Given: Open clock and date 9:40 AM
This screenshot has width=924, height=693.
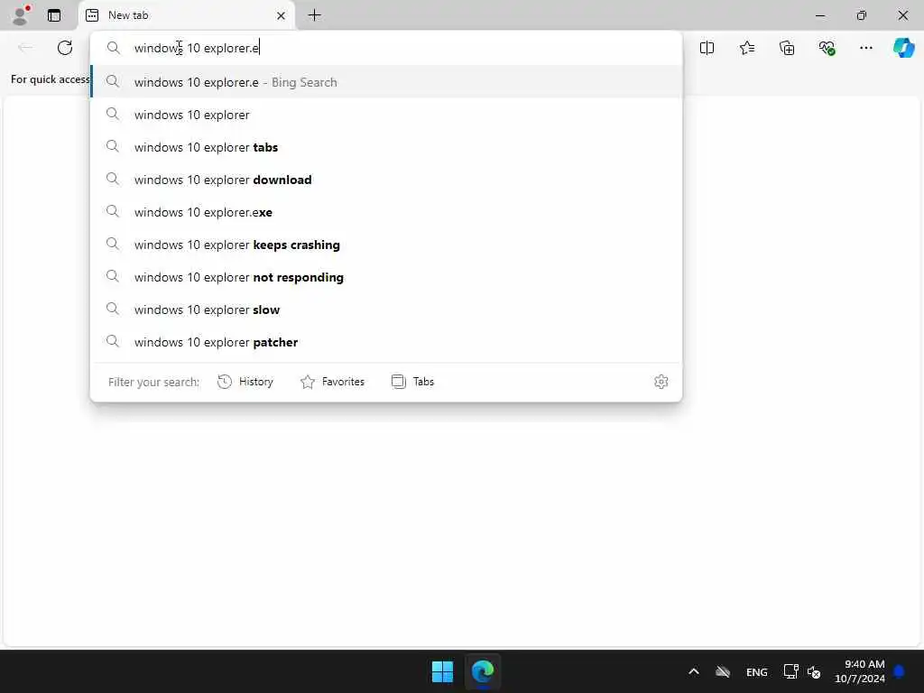Looking at the screenshot, I should pos(859,671).
